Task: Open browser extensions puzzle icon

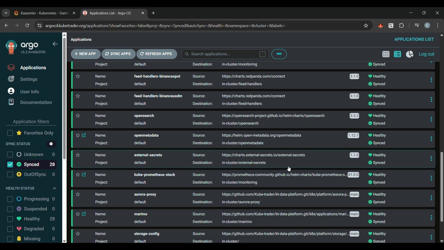Action: point(402,25)
